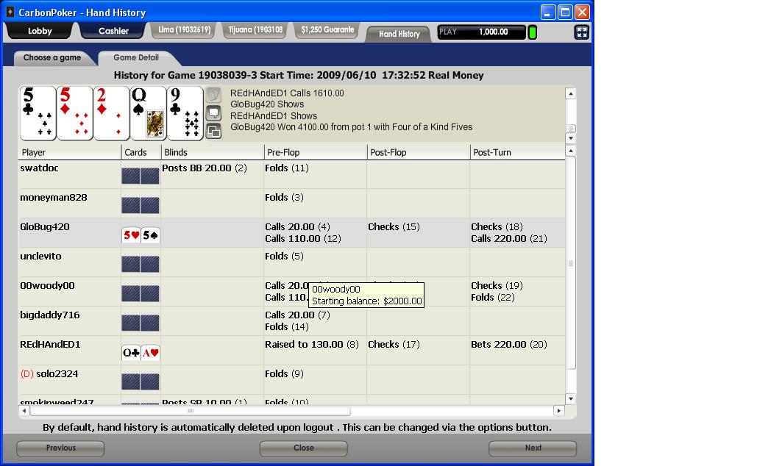Click the Pre-Flop column header
Screen dimensions: 771x466
click(316, 153)
